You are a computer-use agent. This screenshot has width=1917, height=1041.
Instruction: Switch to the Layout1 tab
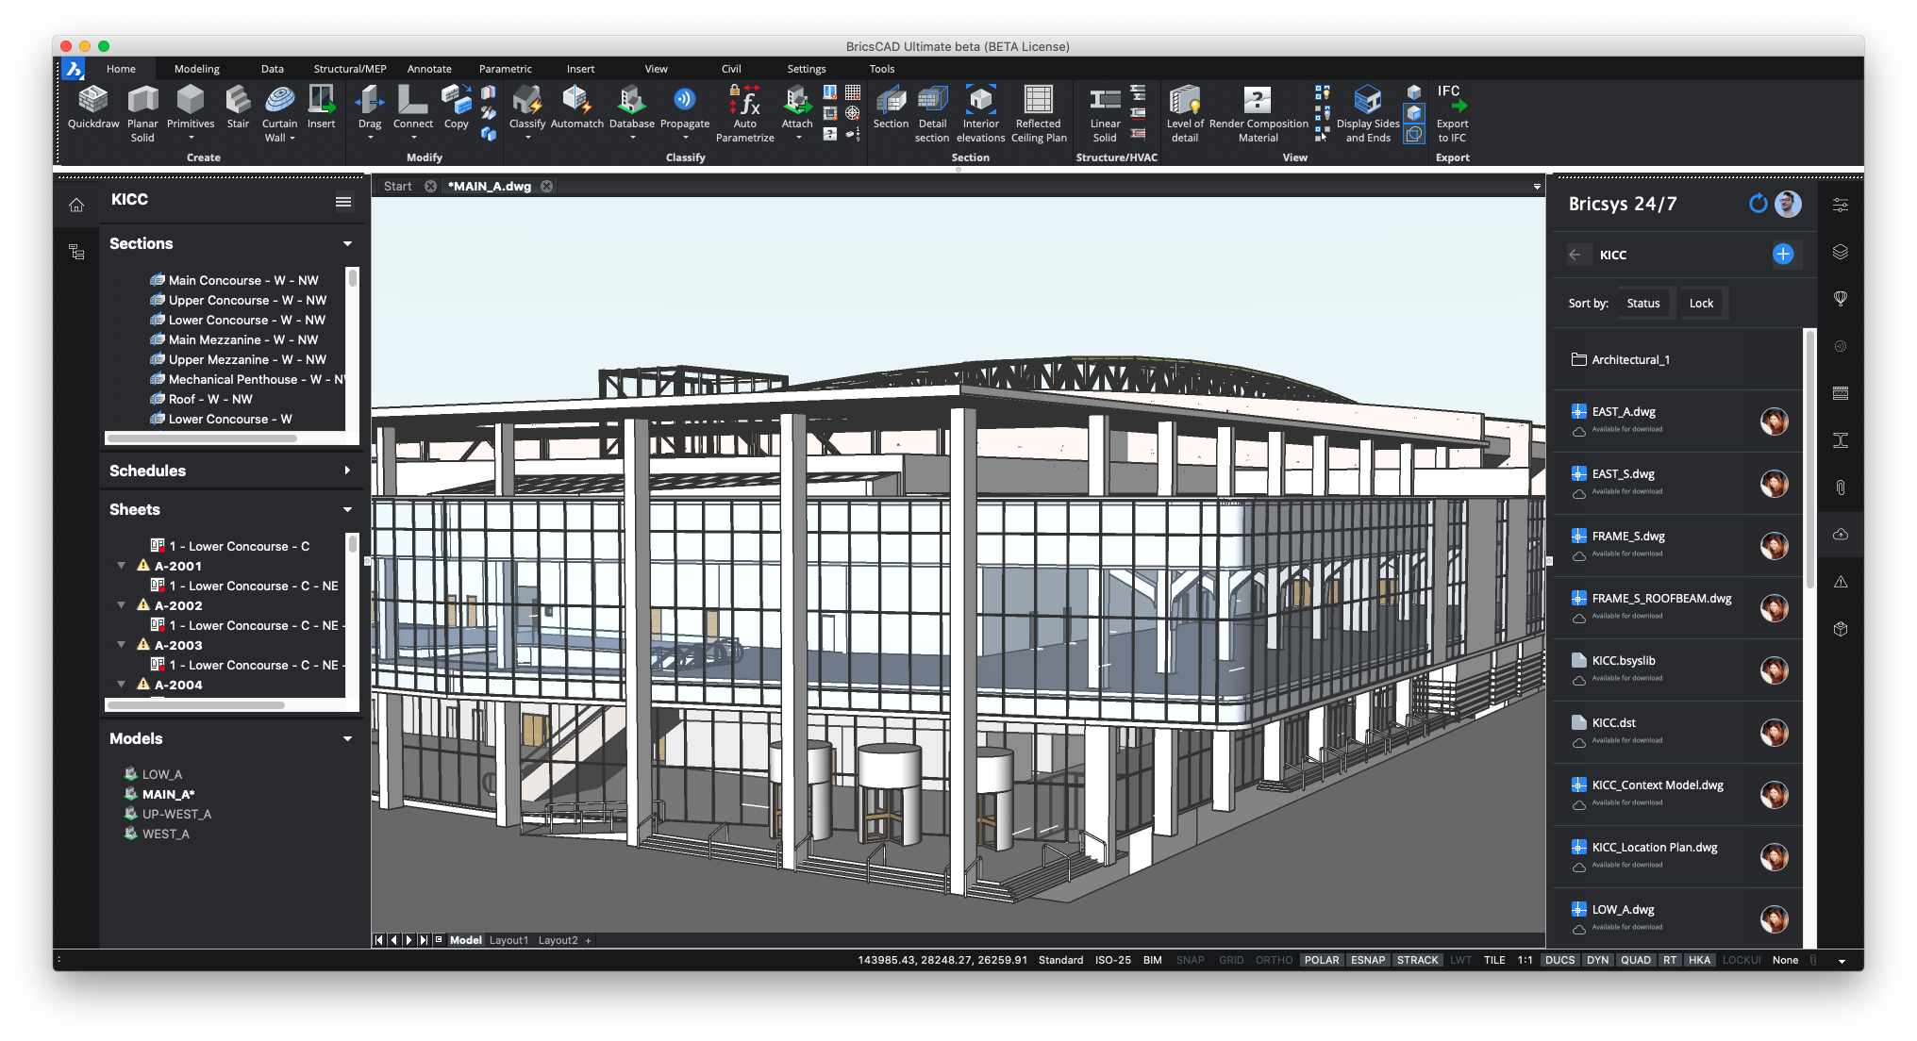[x=508, y=940]
